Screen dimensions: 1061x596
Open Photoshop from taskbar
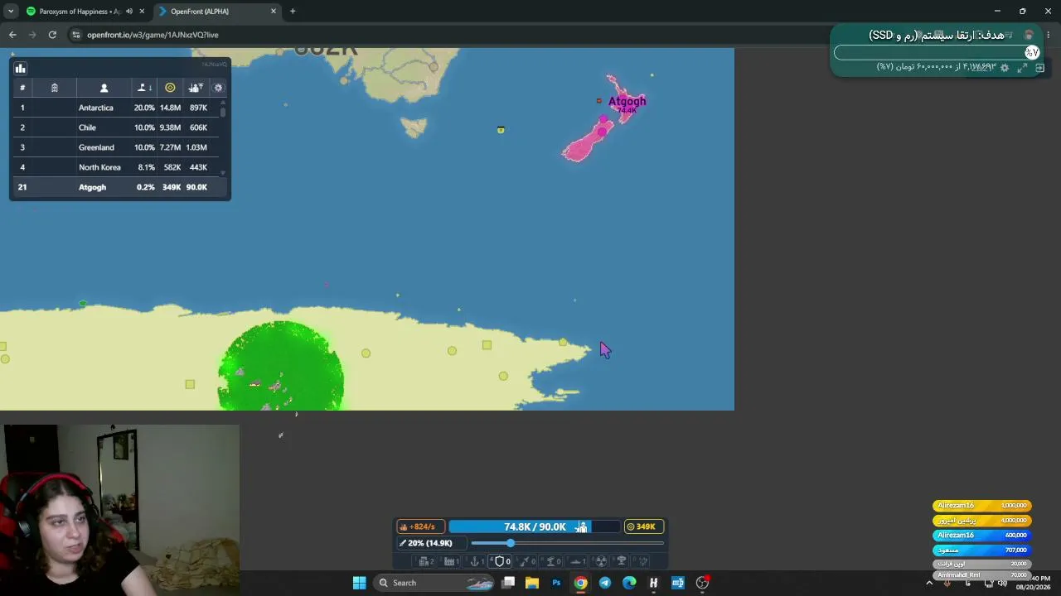(x=556, y=583)
